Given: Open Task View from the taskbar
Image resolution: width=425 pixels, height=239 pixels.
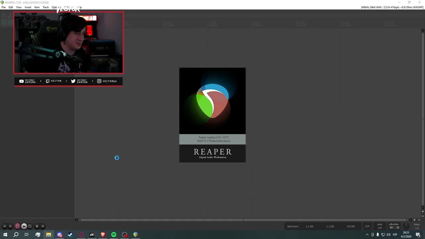Looking at the screenshot, I should pos(27,235).
